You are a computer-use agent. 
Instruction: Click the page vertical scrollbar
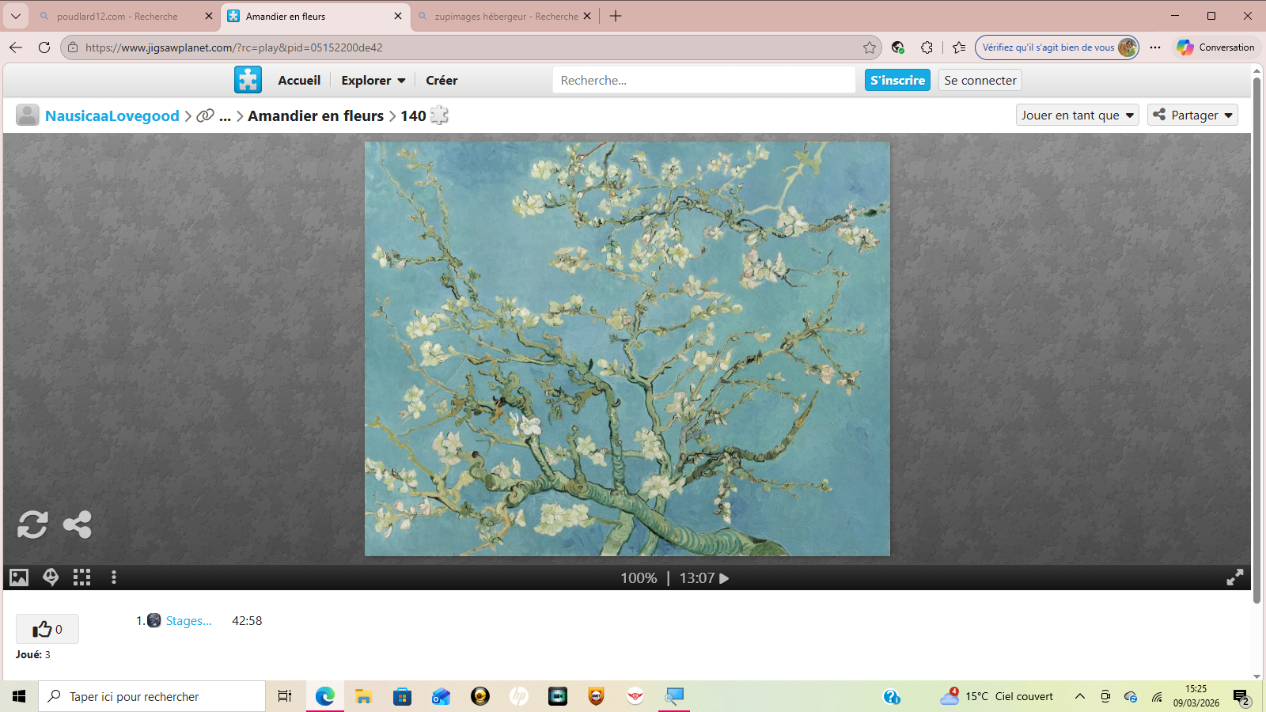(1257, 340)
